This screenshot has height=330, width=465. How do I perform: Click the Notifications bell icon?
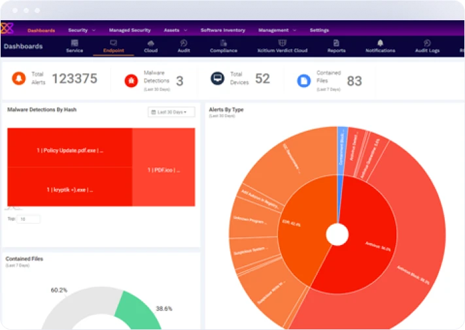click(380, 42)
